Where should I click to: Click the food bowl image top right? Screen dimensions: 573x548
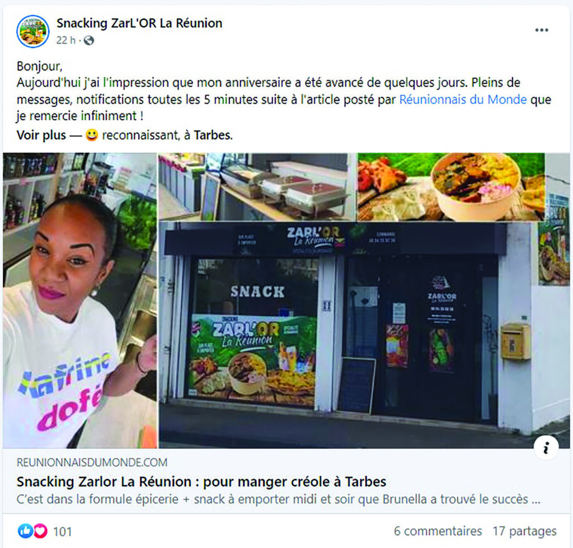point(452,187)
